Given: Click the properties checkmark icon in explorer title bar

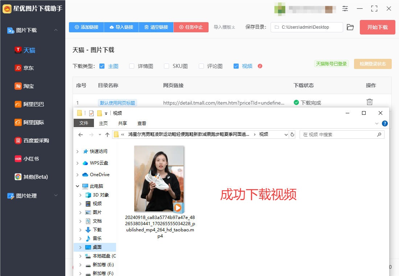Looking at the screenshot, I should (91, 113).
